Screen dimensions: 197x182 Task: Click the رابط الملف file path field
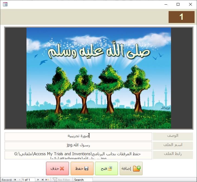point(78,155)
